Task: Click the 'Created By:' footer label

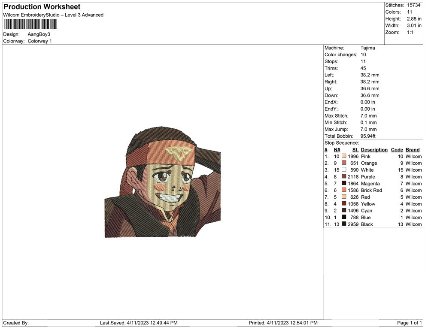Action: pos(16,323)
